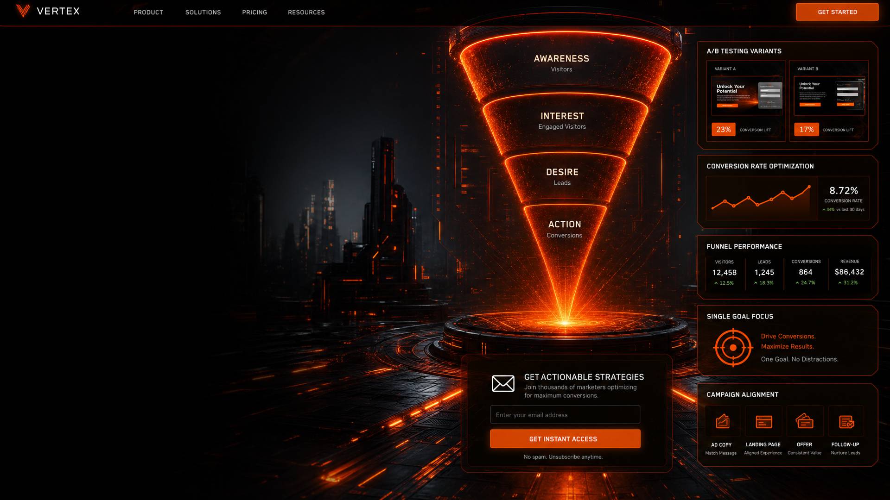Click the Conversion Rate Optimization heading
890x500 pixels.
tap(760, 166)
